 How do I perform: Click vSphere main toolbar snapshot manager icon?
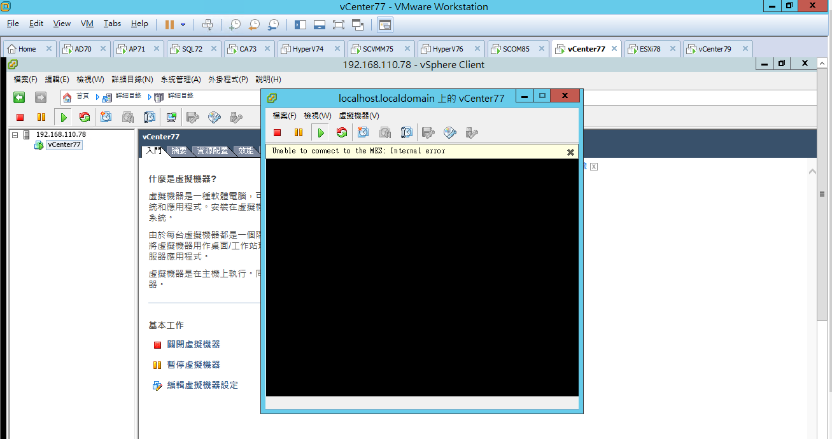(150, 117)
